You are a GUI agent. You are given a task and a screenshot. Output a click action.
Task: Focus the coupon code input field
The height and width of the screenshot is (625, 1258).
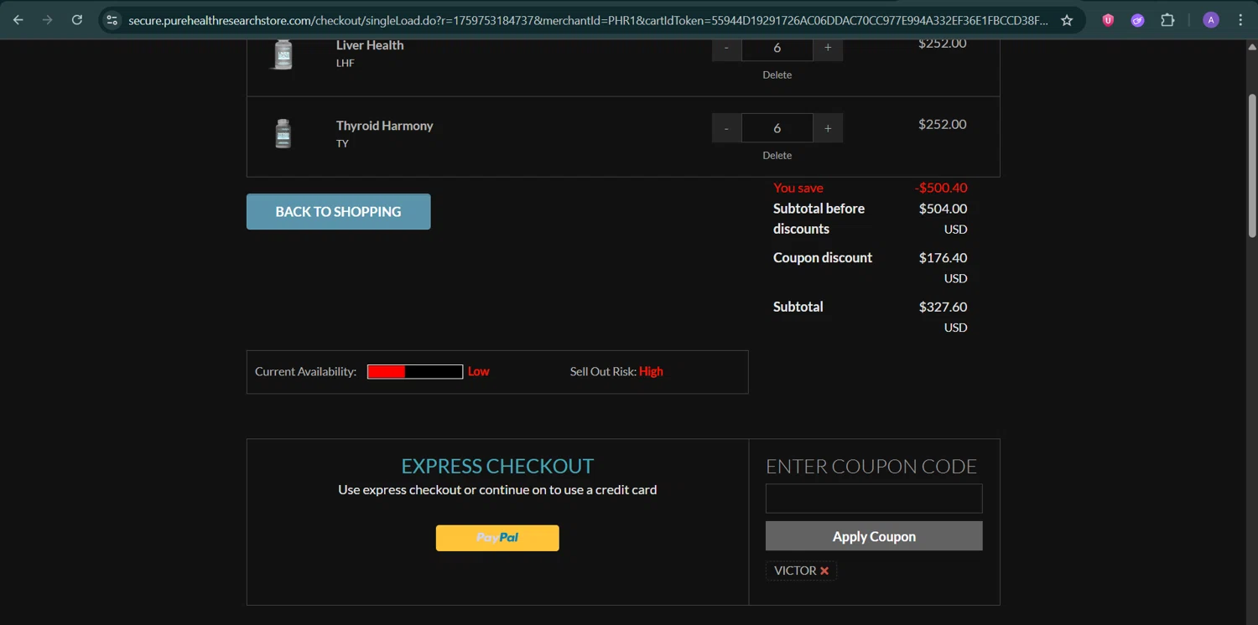874,498
